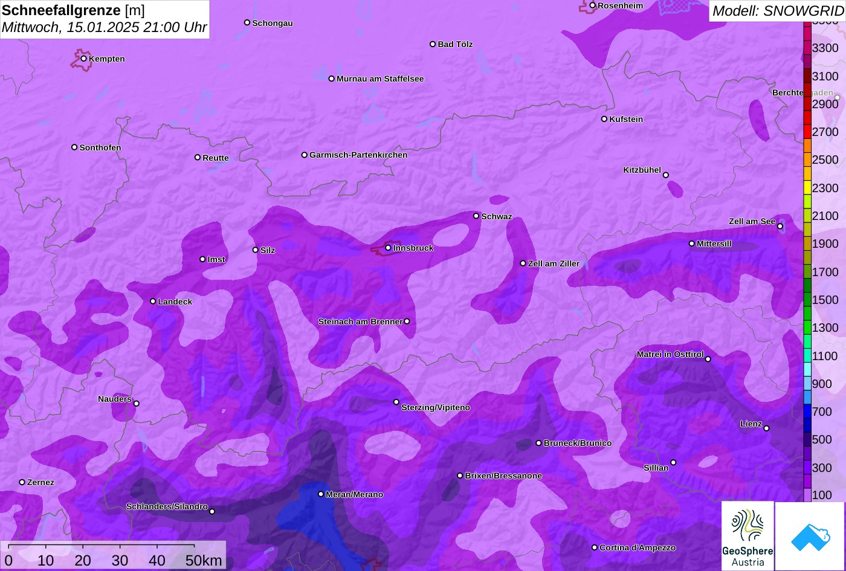Click the Steinach am Brenner label

(360, 321)
